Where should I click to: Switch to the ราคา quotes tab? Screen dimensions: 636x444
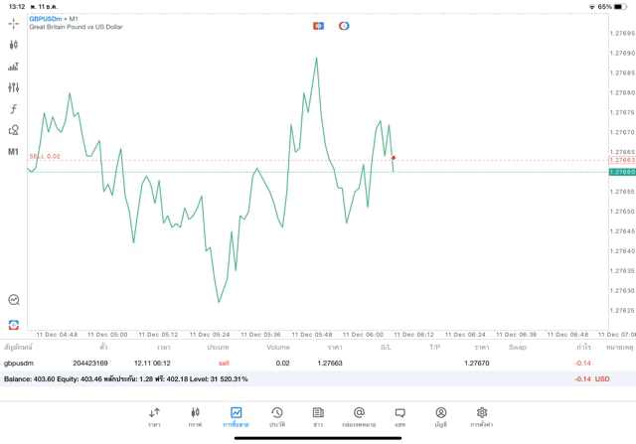154,416
